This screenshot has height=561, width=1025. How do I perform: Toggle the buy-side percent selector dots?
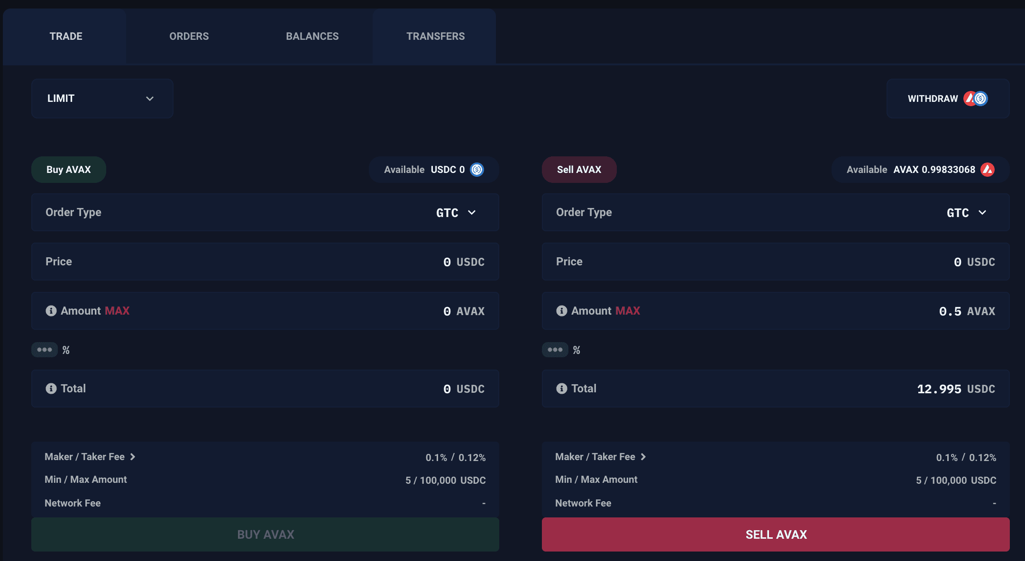tap(45, 350)
